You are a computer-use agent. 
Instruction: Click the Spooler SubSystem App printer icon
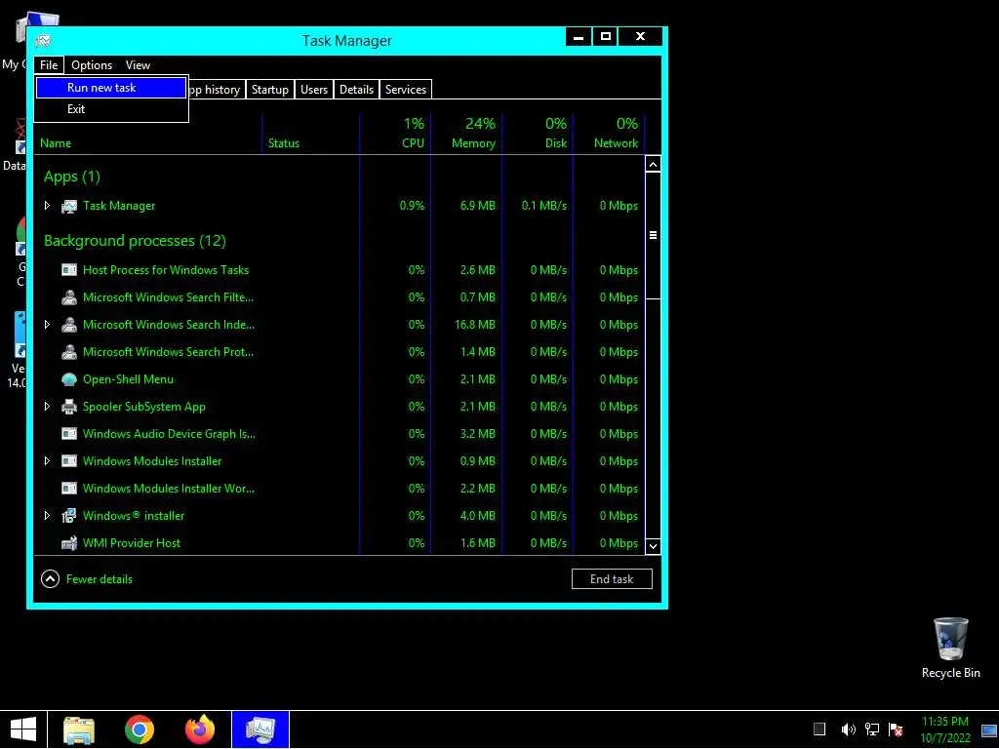pos(69,407)
